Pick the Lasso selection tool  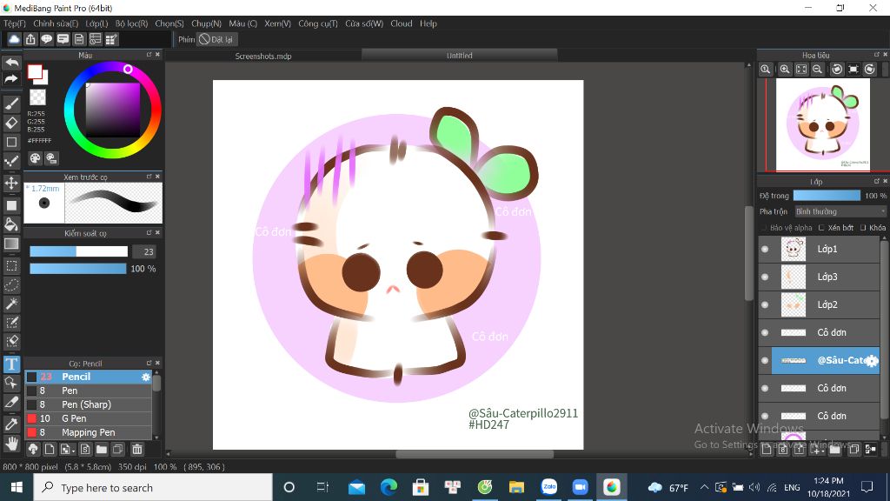11,284
